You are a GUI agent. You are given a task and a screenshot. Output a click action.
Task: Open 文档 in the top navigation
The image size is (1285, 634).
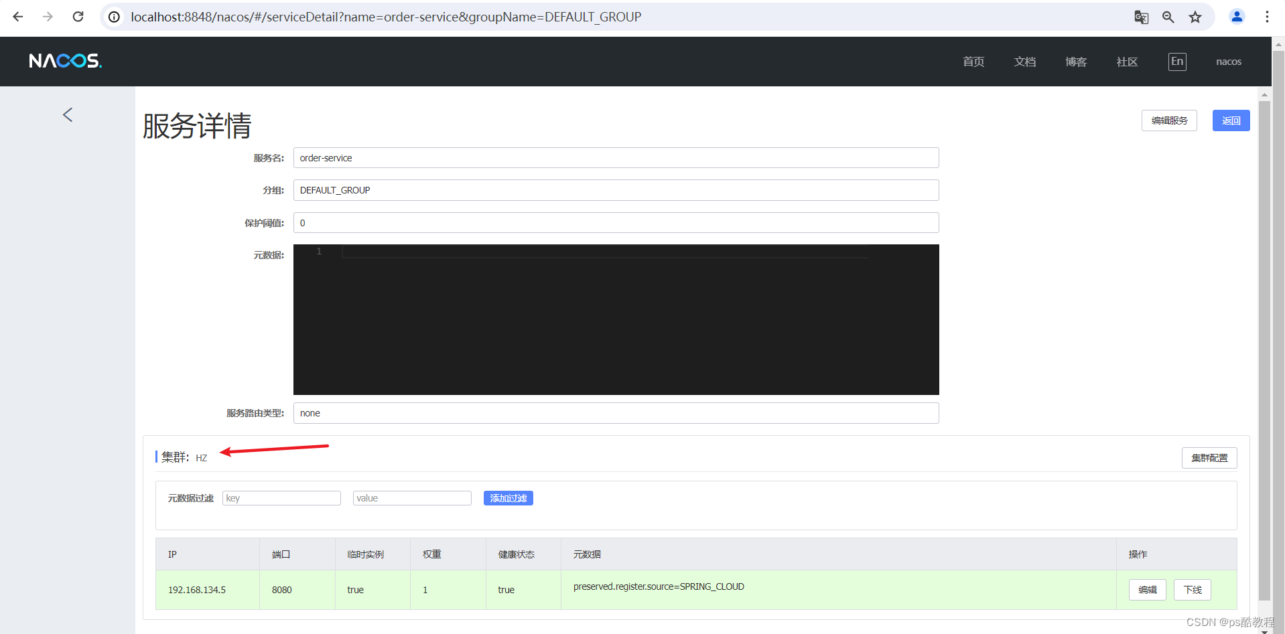click(1025, 62)
